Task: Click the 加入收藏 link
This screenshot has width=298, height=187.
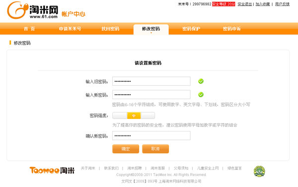Action: click(x=263, y=4)
